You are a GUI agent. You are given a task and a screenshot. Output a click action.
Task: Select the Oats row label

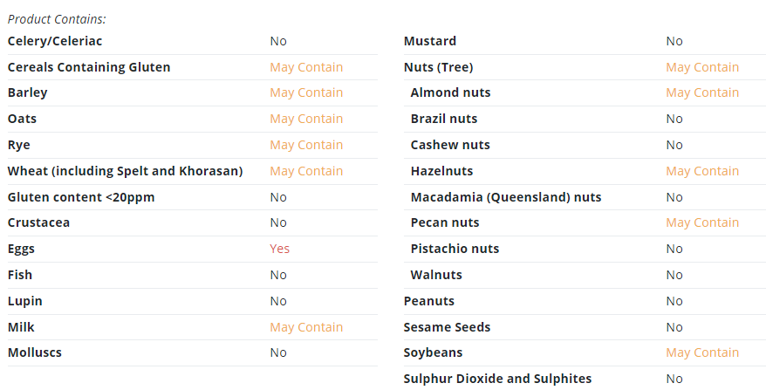point(22,119)
